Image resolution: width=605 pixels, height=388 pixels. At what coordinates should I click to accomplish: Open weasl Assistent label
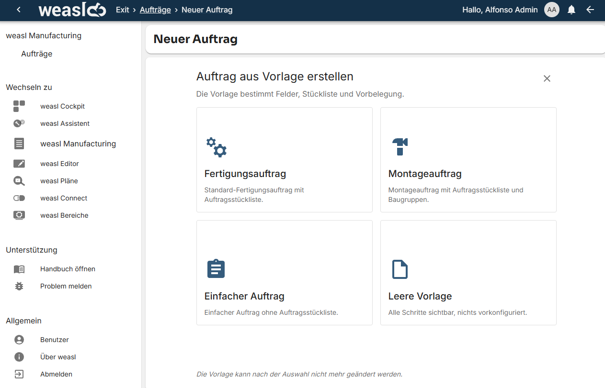click(65, 123)
